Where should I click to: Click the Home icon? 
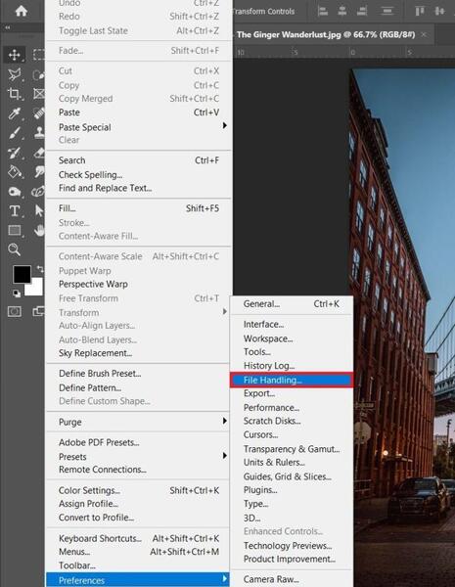pos(21,11)
